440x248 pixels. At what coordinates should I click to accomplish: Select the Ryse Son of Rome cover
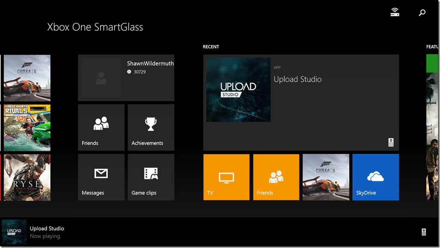point(27,177)
